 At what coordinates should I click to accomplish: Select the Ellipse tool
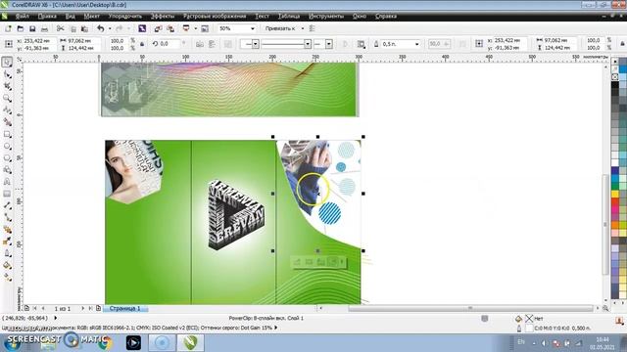(7, 146)
